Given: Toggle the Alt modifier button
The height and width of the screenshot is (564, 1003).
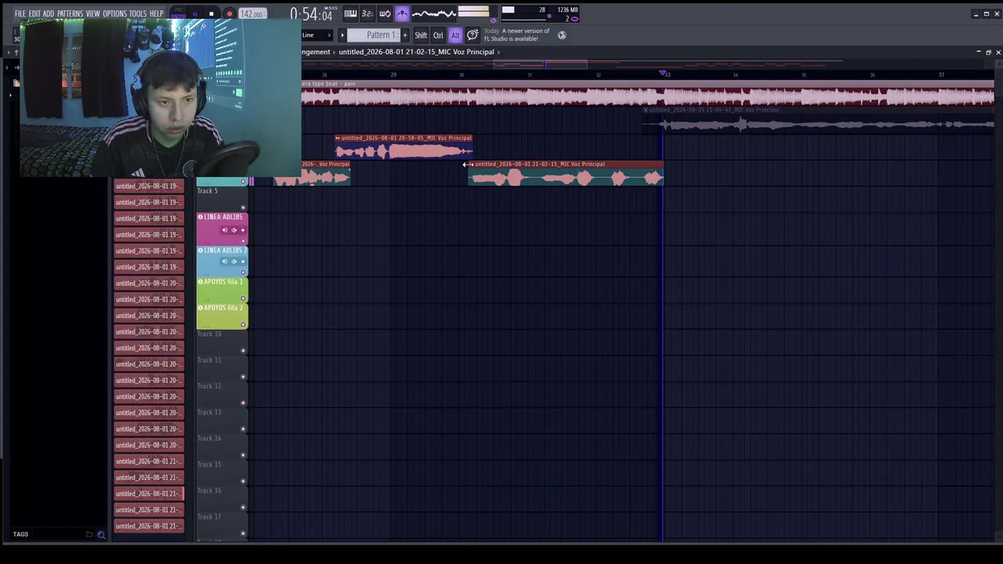Looking at the screenshot, I should (x=455, y=35).
